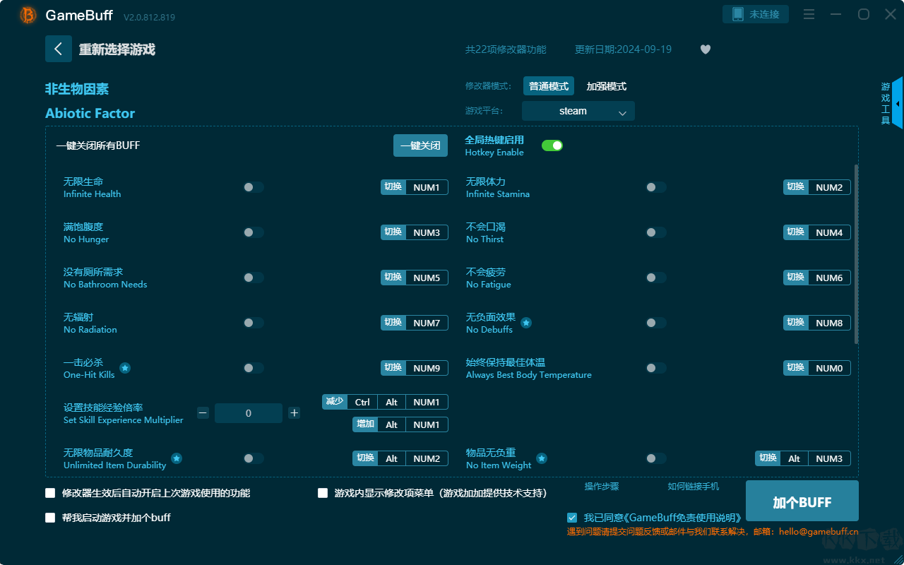The height and width of the screenshot is (565, 904).
Task: Click NUM5 hotkey for No Bathroom Needs
Action: click(427, 278)
